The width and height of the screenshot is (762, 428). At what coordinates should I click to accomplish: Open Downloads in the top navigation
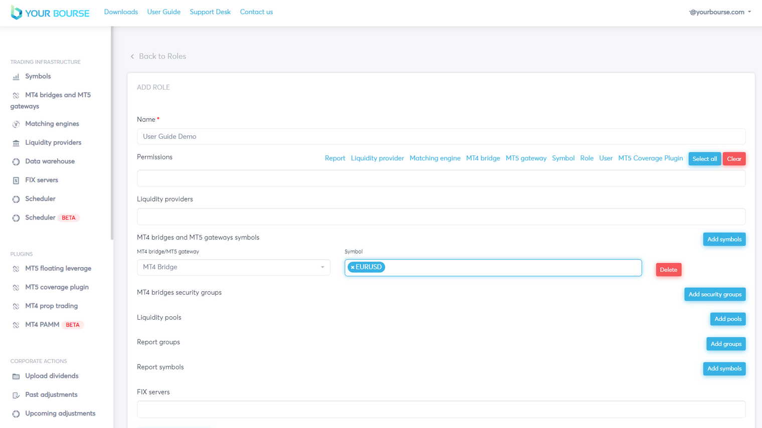tap(121, 12)
